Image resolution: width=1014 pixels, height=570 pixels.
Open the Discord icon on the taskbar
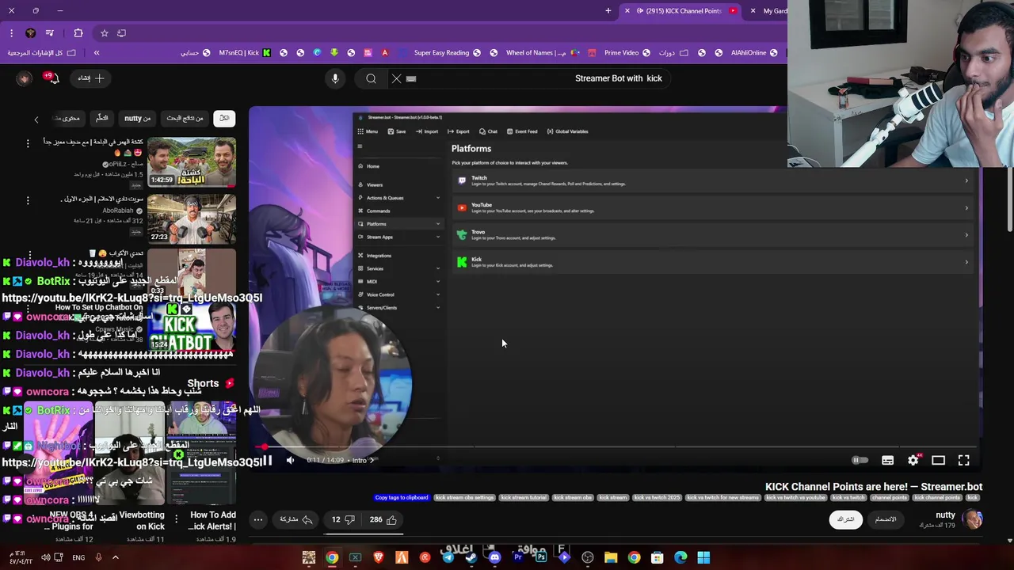click(494, 557)
